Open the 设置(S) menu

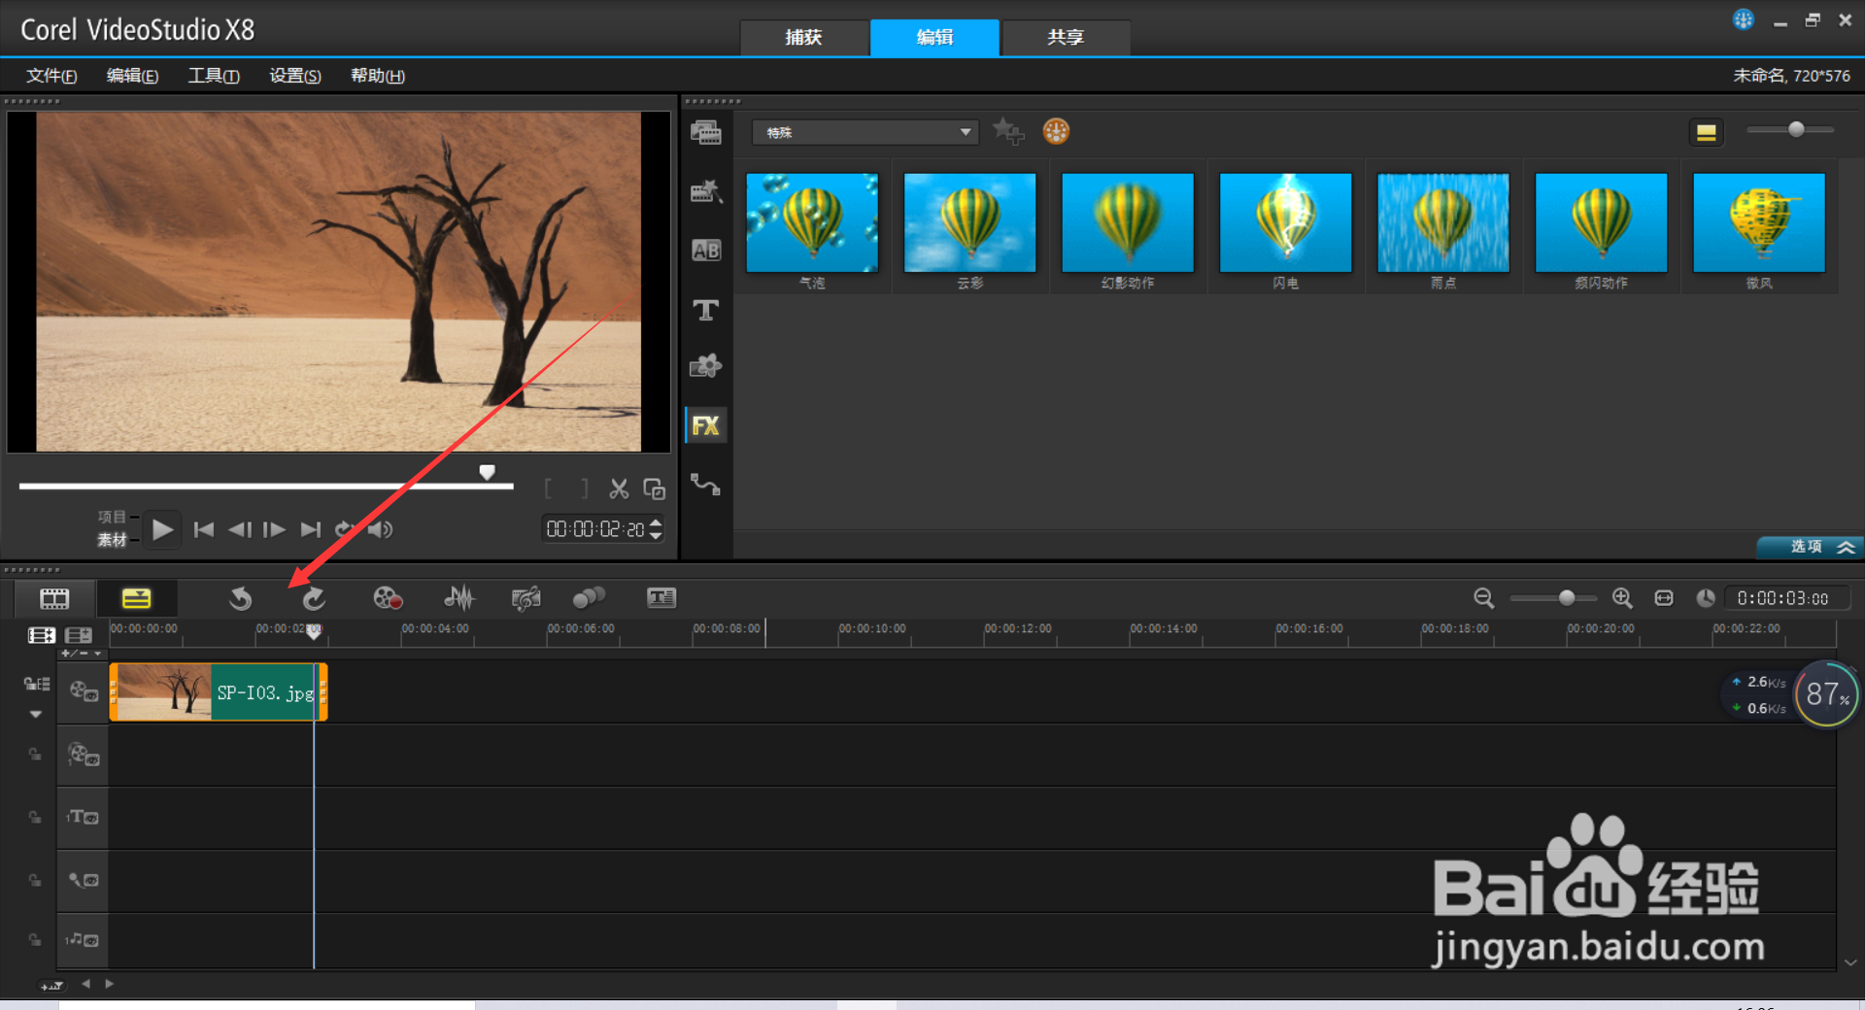pos(295,76)
